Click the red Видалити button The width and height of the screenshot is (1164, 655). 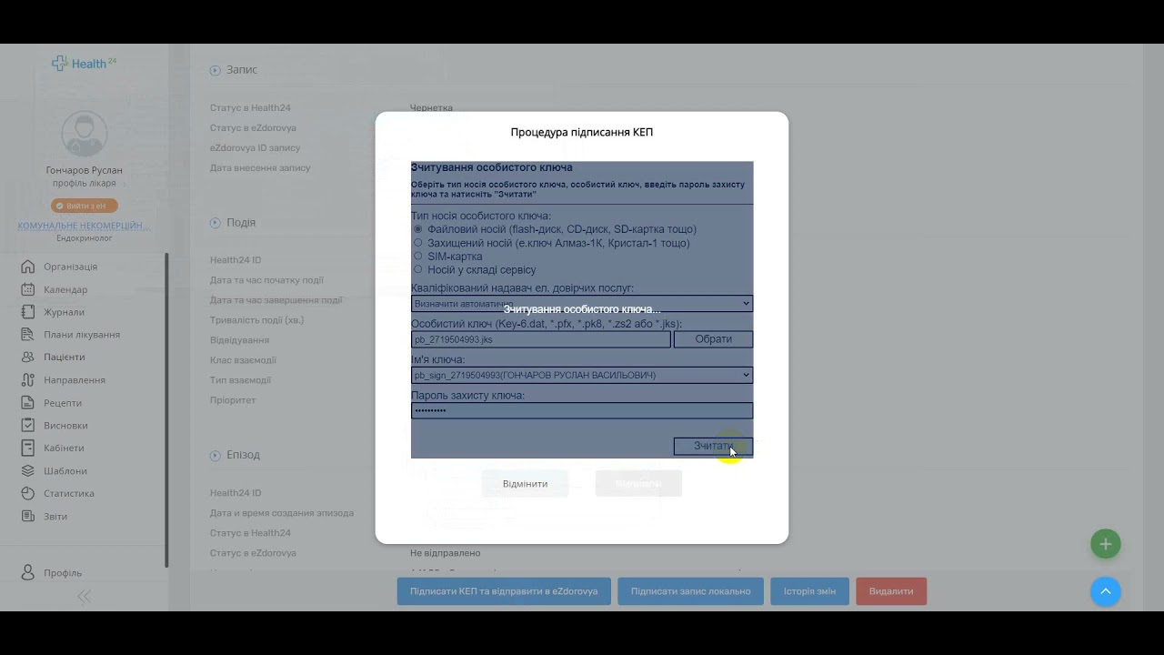coord(891,591)
